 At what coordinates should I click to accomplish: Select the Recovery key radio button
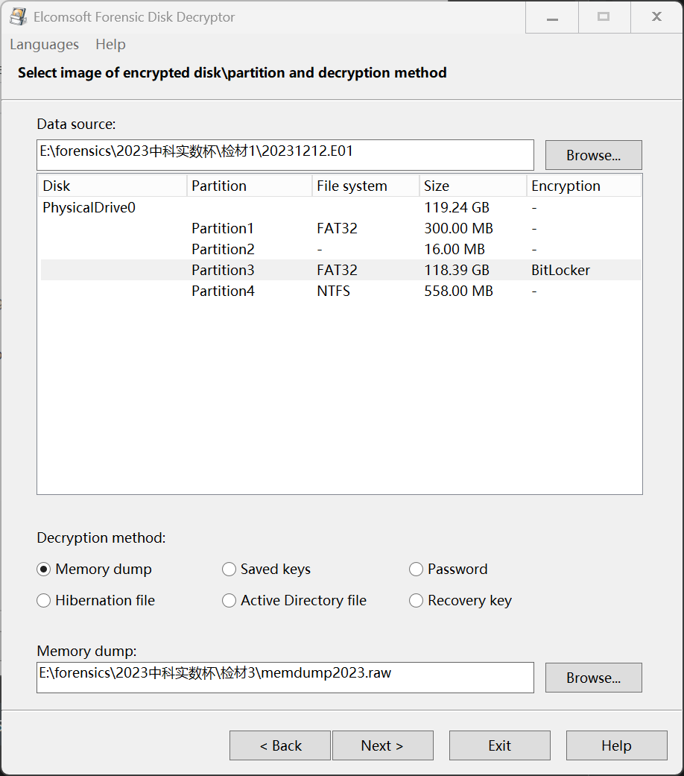[x=417, y=601]
